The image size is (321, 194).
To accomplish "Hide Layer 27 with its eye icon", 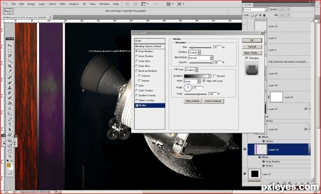I will (x=244, y=174).
